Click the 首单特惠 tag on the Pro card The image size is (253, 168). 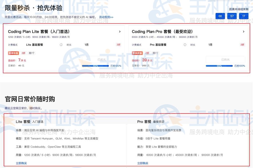[137, 53]
